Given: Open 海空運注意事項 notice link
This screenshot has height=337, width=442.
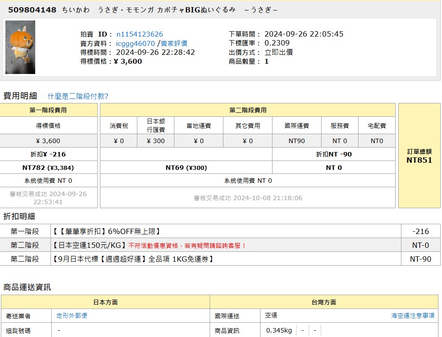Looking at the screenshot, I should pos(413,316).
